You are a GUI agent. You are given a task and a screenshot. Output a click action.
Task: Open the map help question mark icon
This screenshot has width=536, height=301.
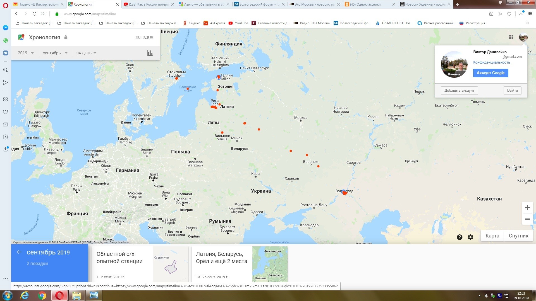460,237
